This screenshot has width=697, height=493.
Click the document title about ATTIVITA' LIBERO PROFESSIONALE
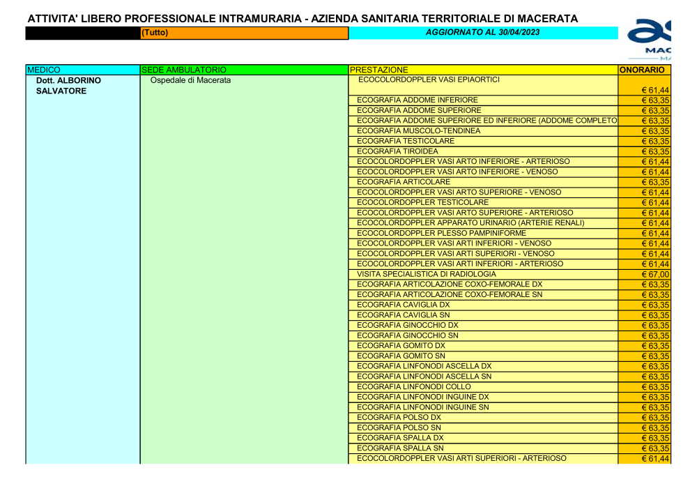coord(302,18)
